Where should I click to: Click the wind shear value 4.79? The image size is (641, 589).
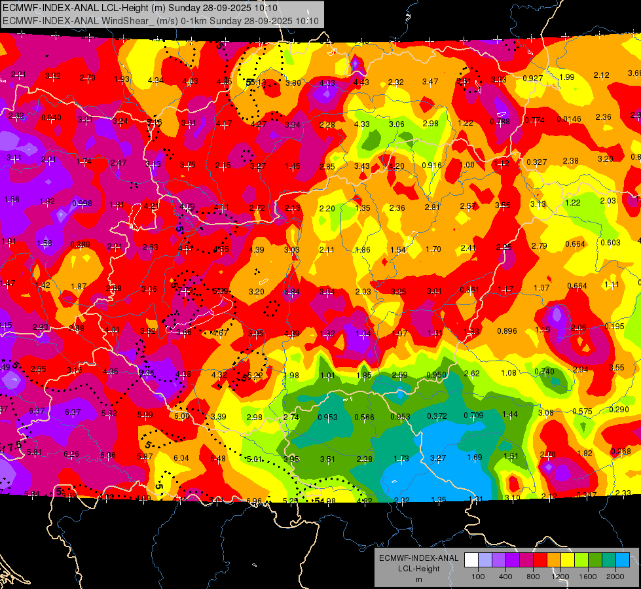[x=187, y=207]
